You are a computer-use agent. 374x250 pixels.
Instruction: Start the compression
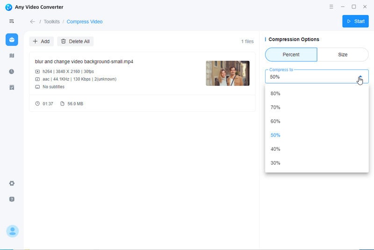[x=355, y=21]
